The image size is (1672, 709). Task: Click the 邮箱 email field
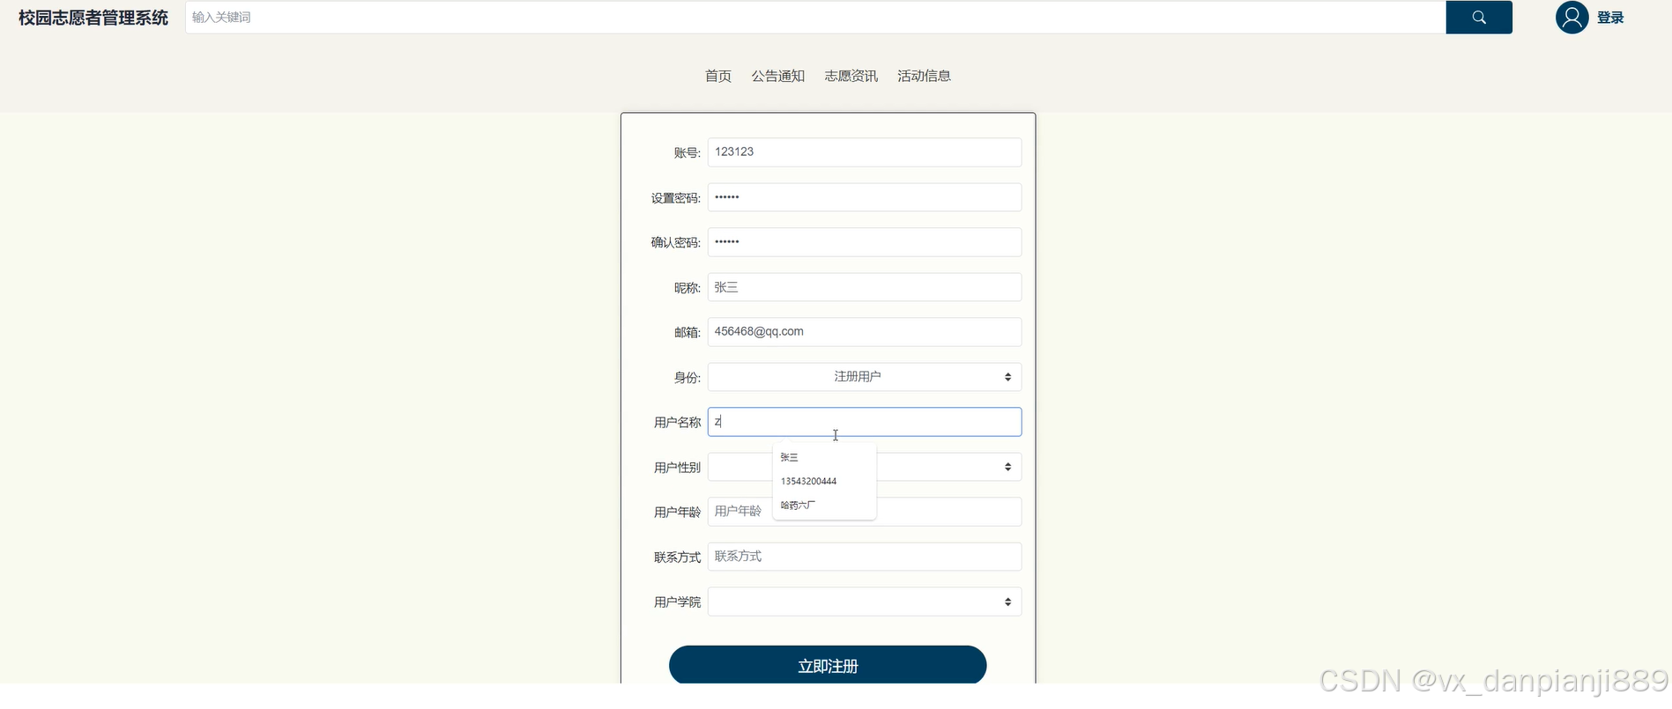[865, 332]
